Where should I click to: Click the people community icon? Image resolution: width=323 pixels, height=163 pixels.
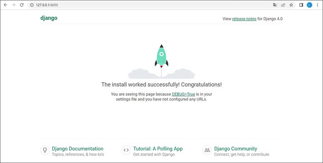coord(207,150)
